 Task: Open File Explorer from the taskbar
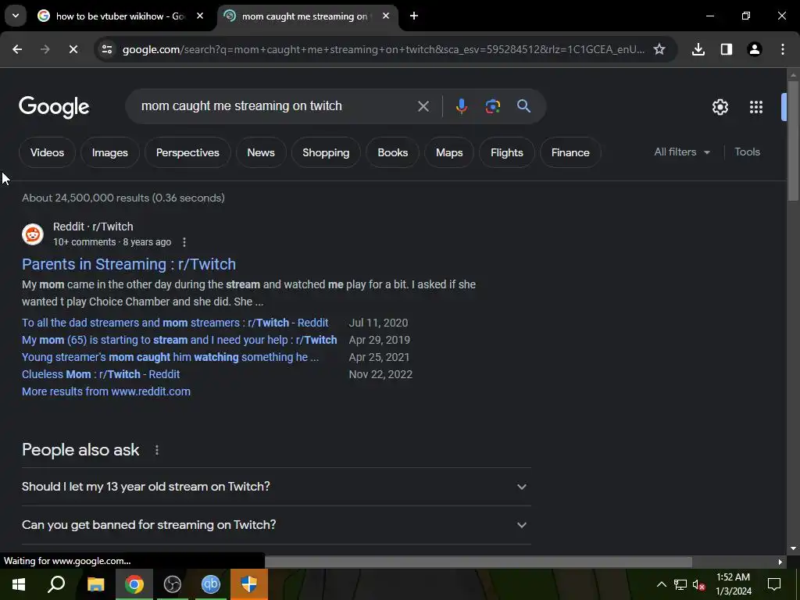pos(95,584)
